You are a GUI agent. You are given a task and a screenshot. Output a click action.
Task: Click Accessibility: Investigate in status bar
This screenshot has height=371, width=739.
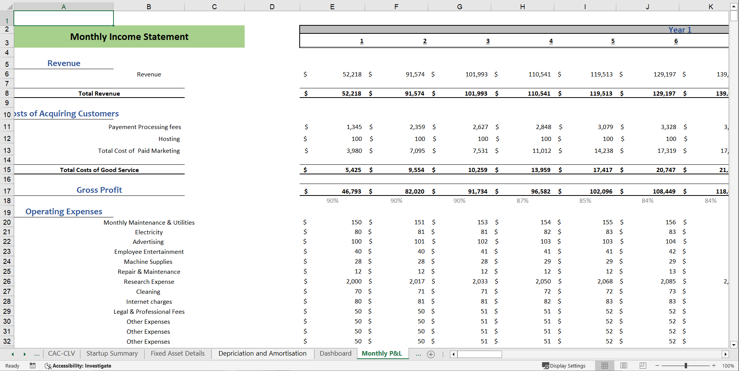tap(78, 366)
